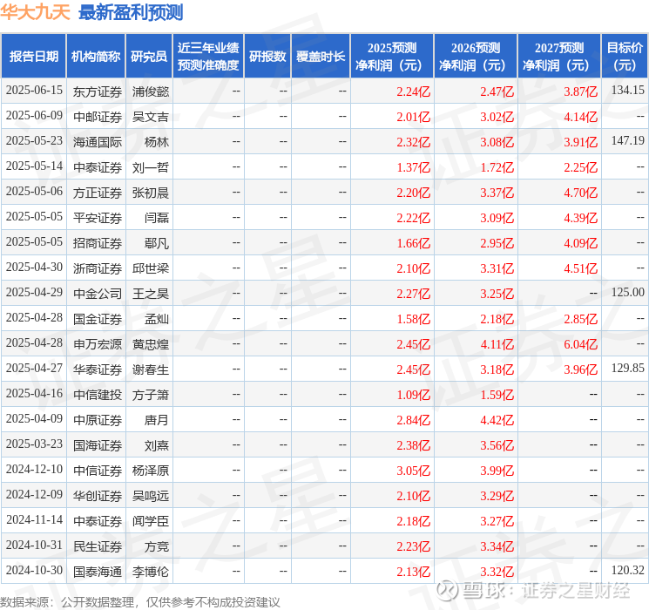Click the 报告日期 column header
The width and height of the screenshot is (649, 610).
33,57
